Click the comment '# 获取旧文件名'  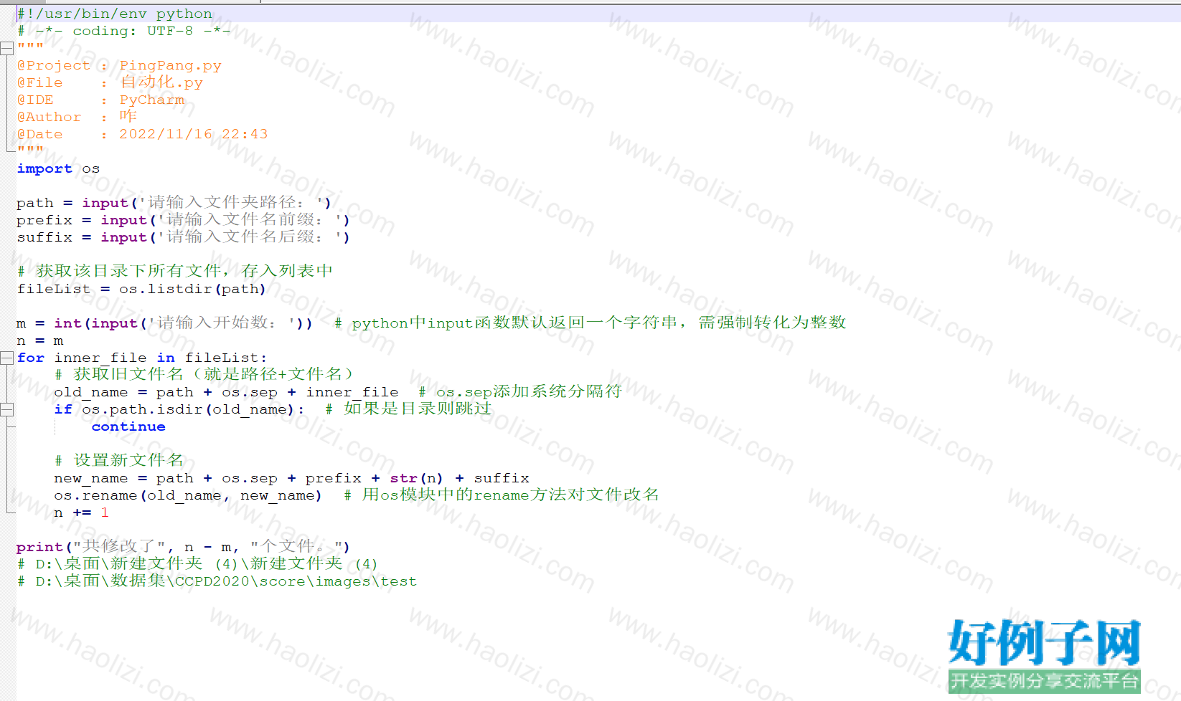tap(204, 374)
